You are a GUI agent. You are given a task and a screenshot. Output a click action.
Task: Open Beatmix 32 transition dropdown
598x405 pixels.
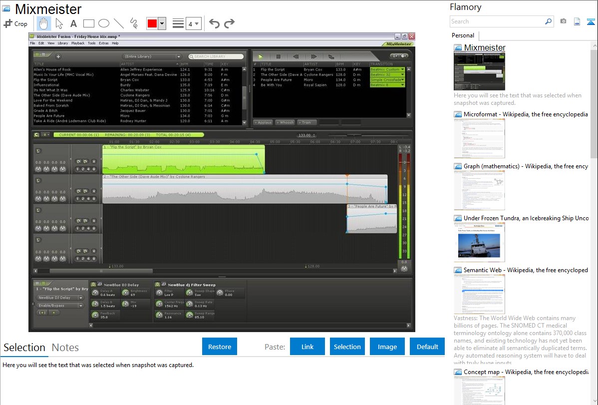[387, 74]
